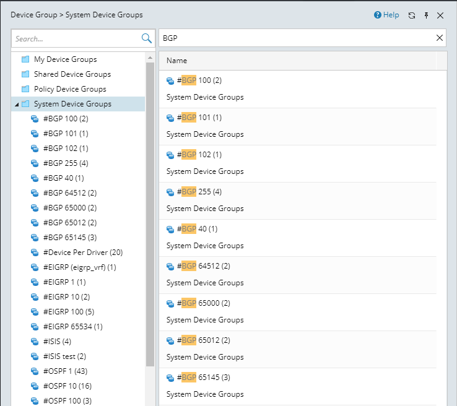The image size is (457, 406).
Task: Click the pin icon in header
Action: [426, 15]
